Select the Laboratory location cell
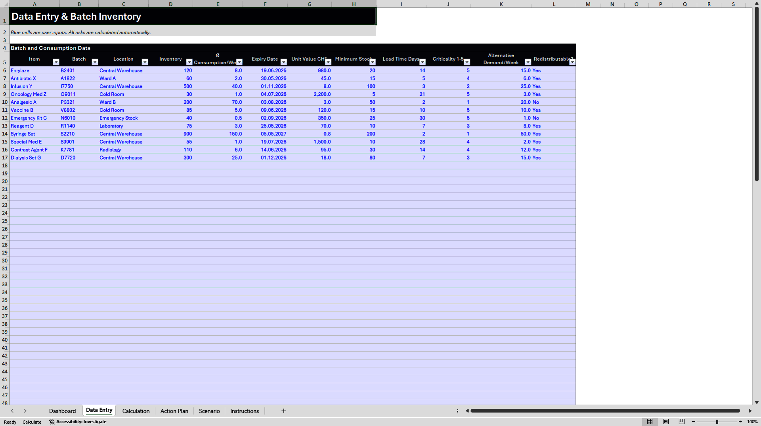The image size is (761, 426). point(123,126)
